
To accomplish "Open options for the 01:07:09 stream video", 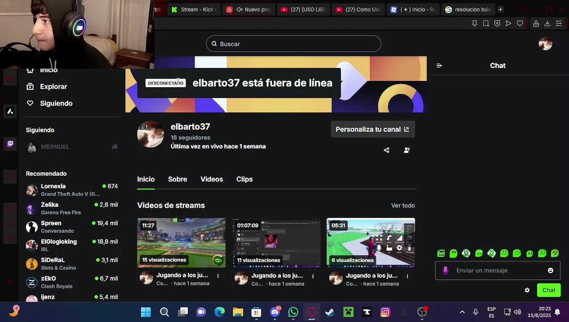I will coord(313,276).
